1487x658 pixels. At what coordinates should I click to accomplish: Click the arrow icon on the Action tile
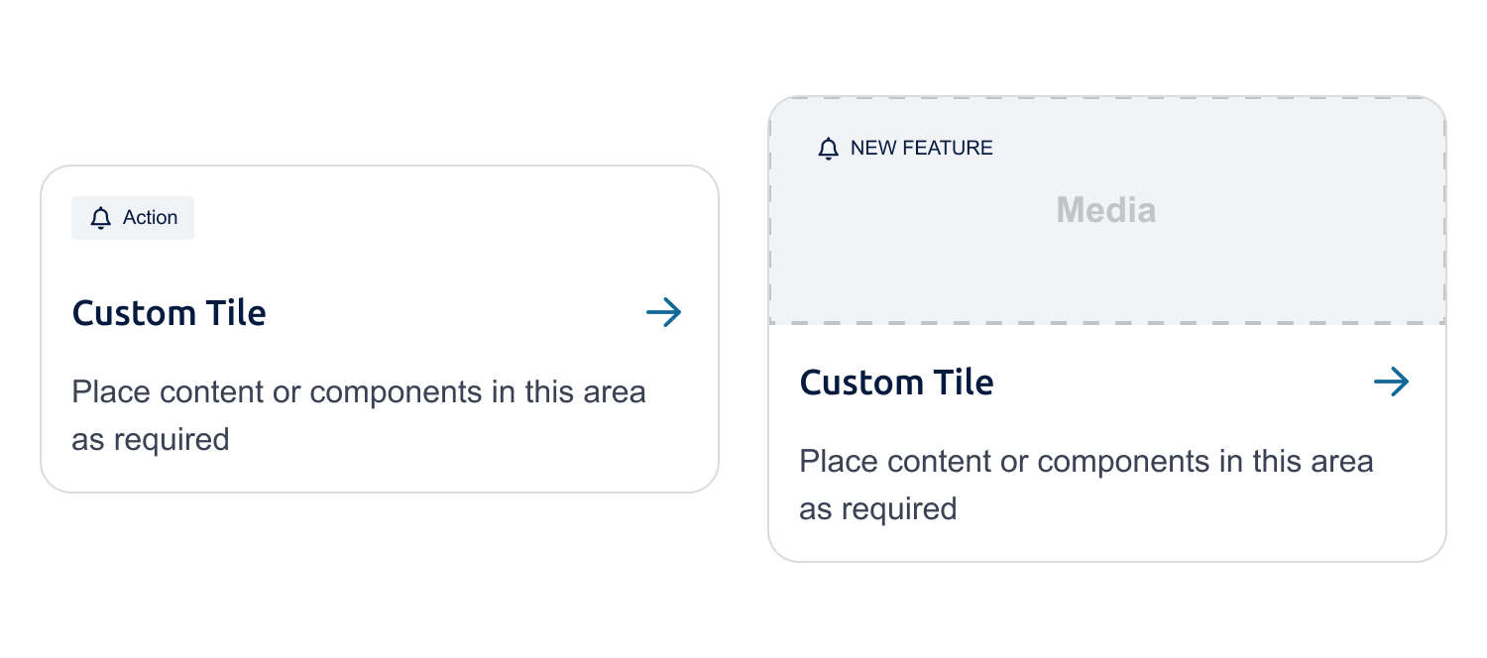[664, 312]
